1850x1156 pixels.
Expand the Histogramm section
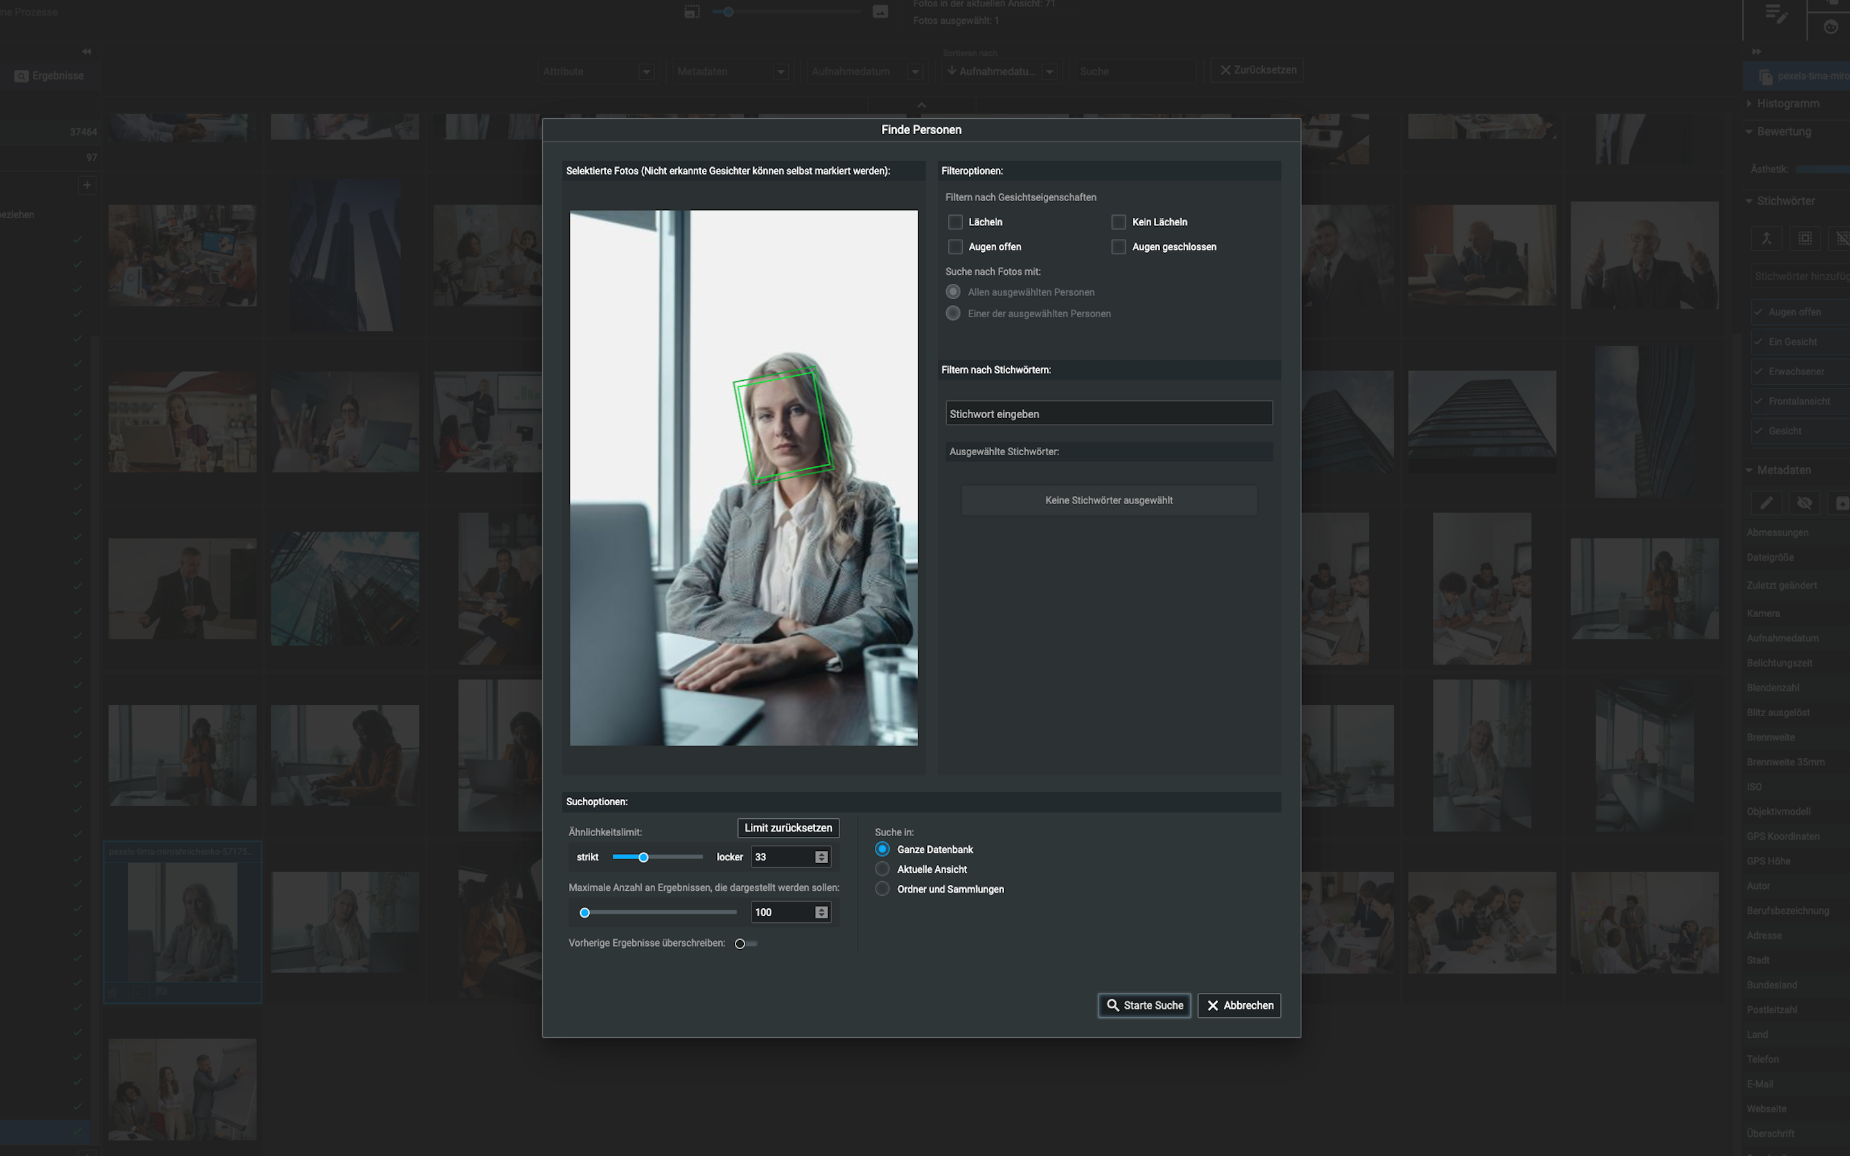1749,103
